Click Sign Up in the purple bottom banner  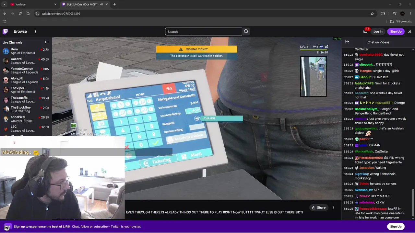pyautogui.click(x=396, y=227)
